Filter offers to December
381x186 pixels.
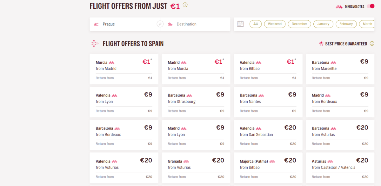pos(299,24)
